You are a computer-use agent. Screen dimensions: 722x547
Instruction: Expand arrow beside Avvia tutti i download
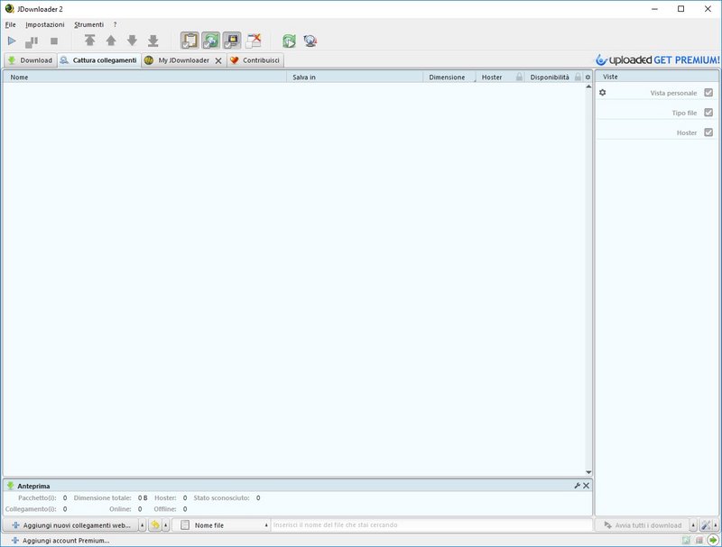click(693, 525)
